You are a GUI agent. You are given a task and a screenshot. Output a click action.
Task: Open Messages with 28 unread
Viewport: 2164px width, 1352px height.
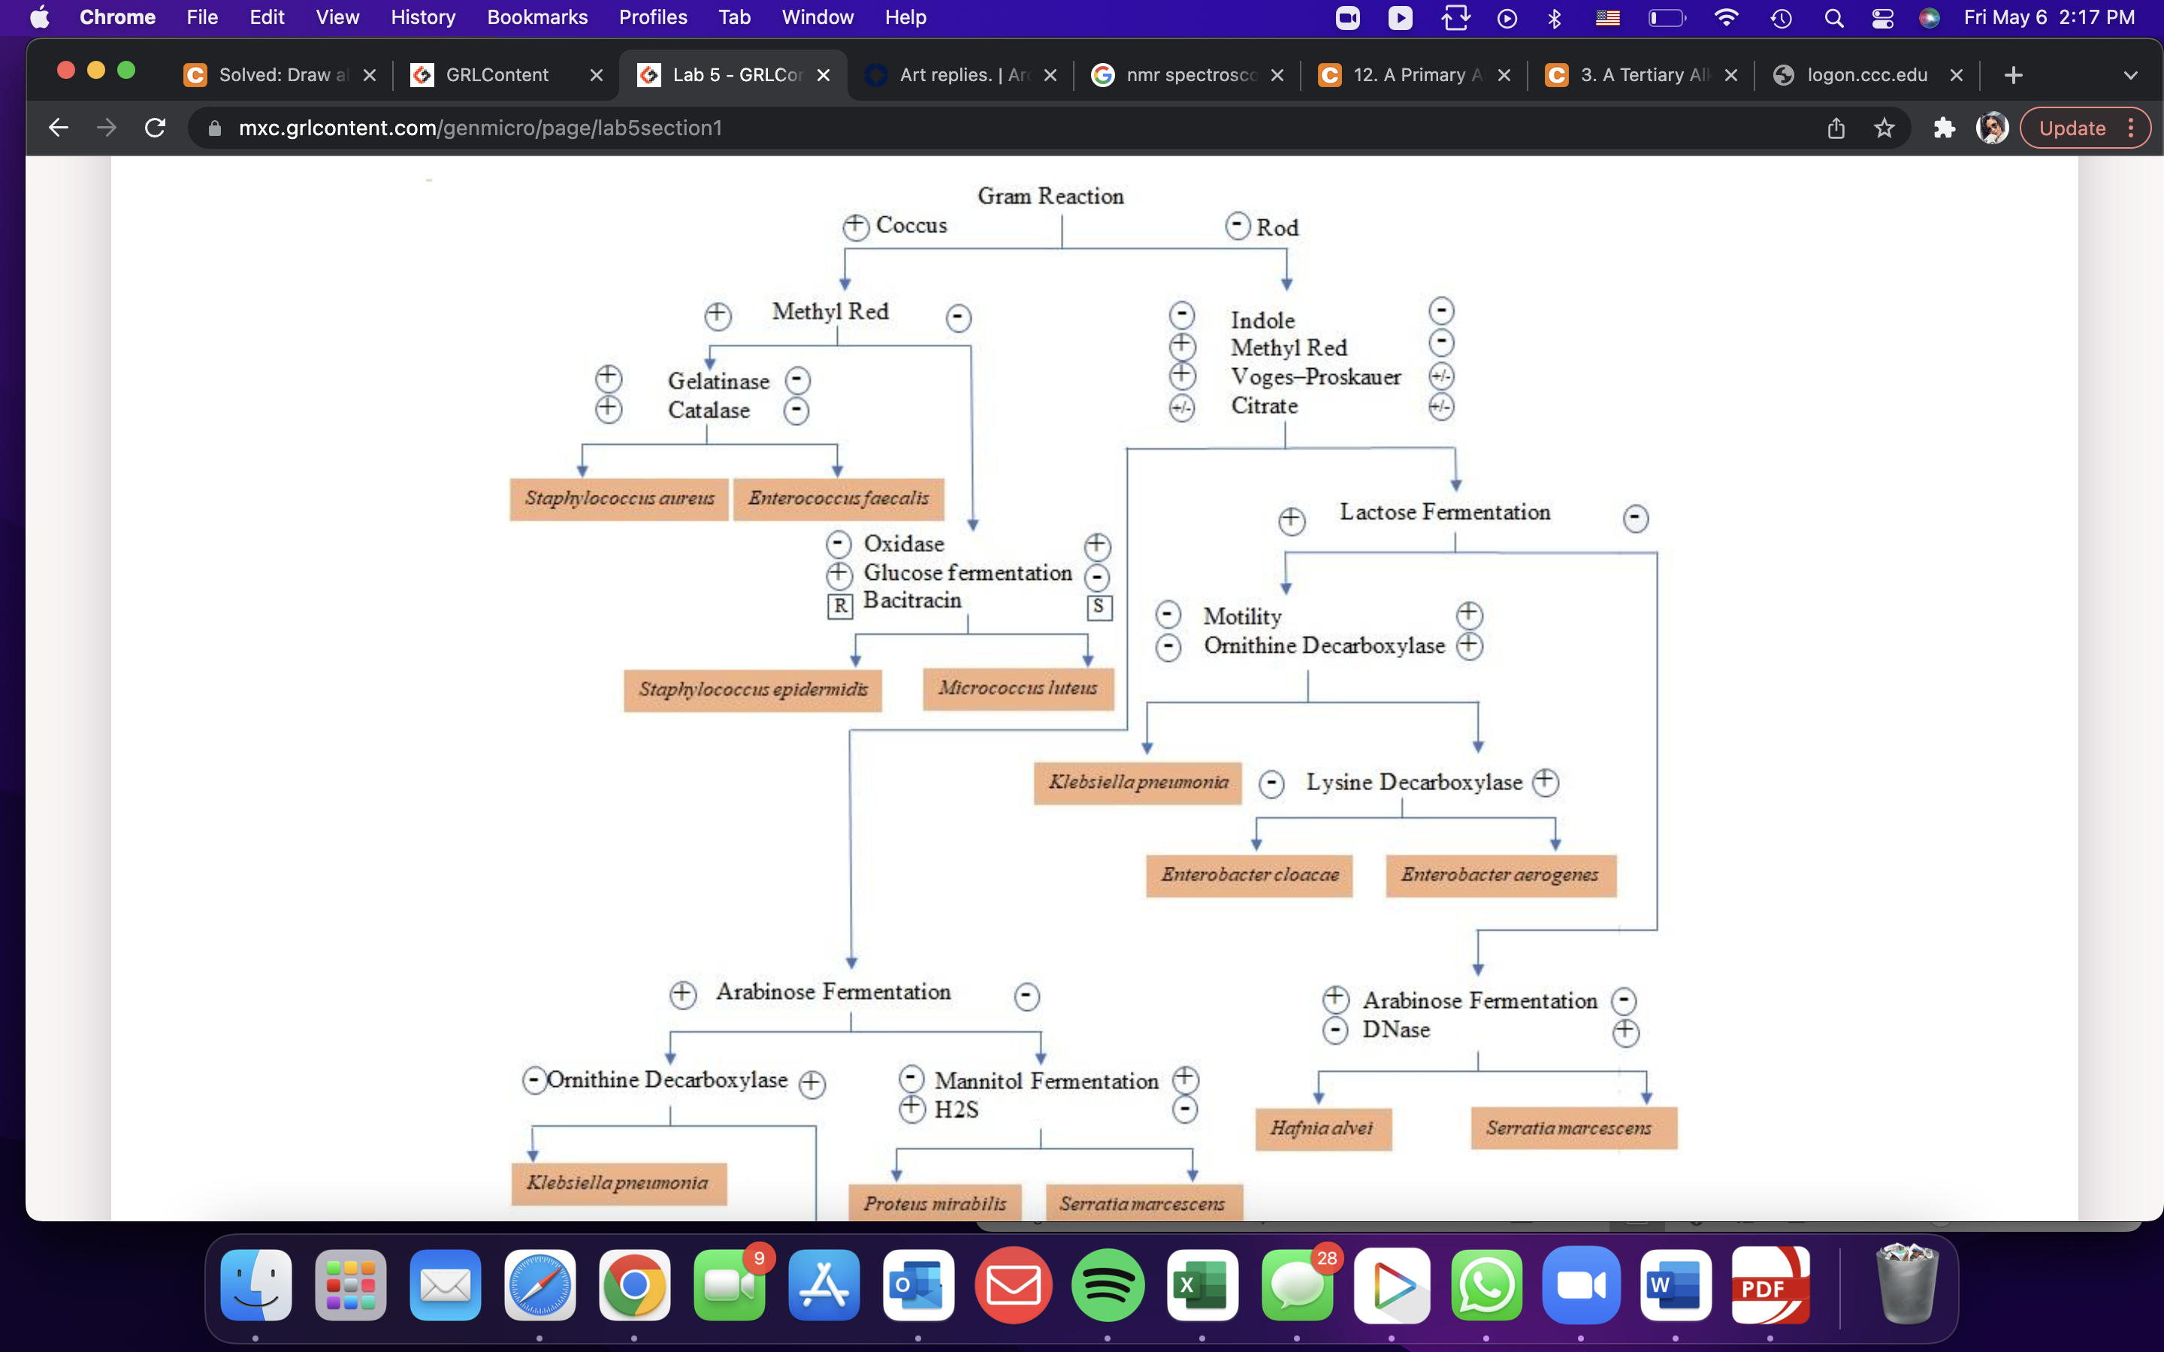pos(1298,1285)
